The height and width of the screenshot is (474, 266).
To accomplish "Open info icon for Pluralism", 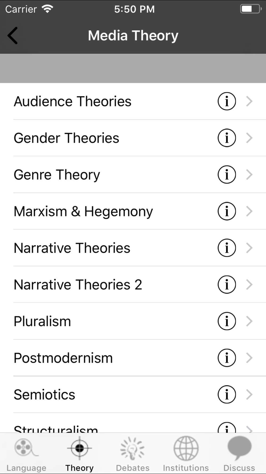I will [x=227, y=321].
